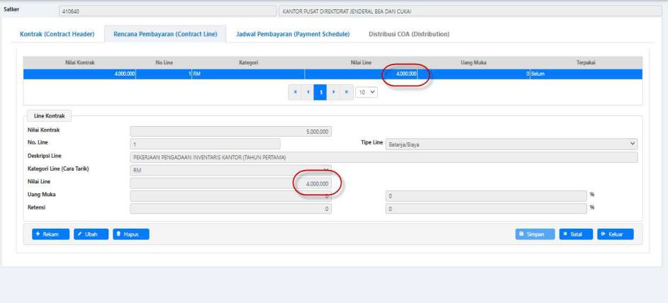Open Distribusi COA (Distribution) tab

(x=409, y=34)
